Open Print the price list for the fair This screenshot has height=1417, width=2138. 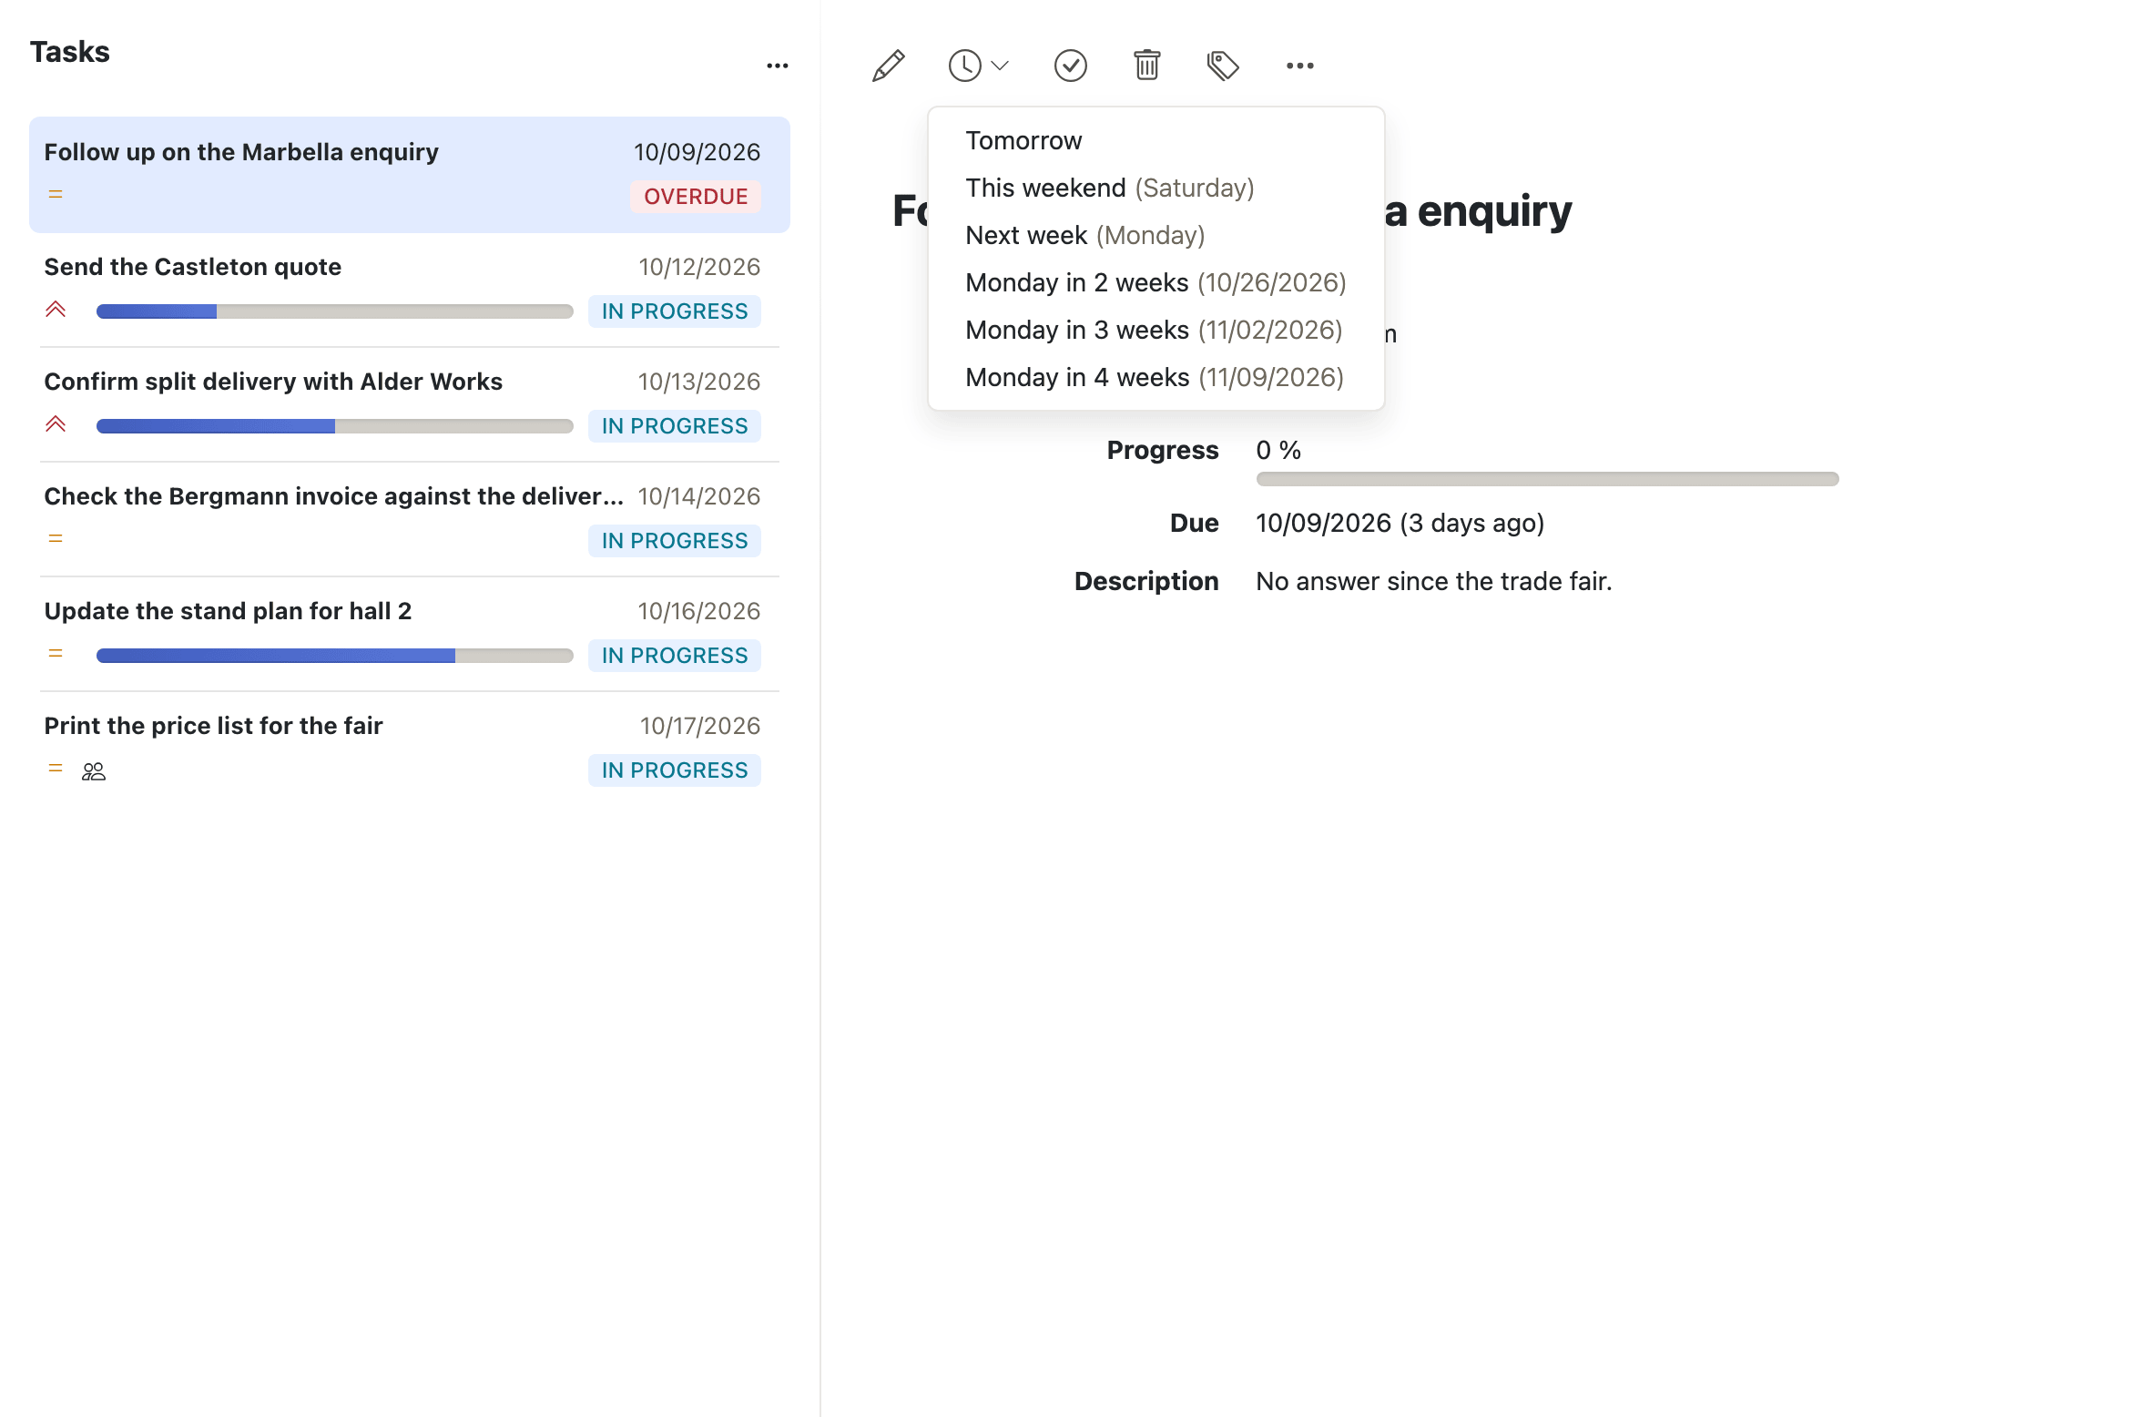(410, 749)
